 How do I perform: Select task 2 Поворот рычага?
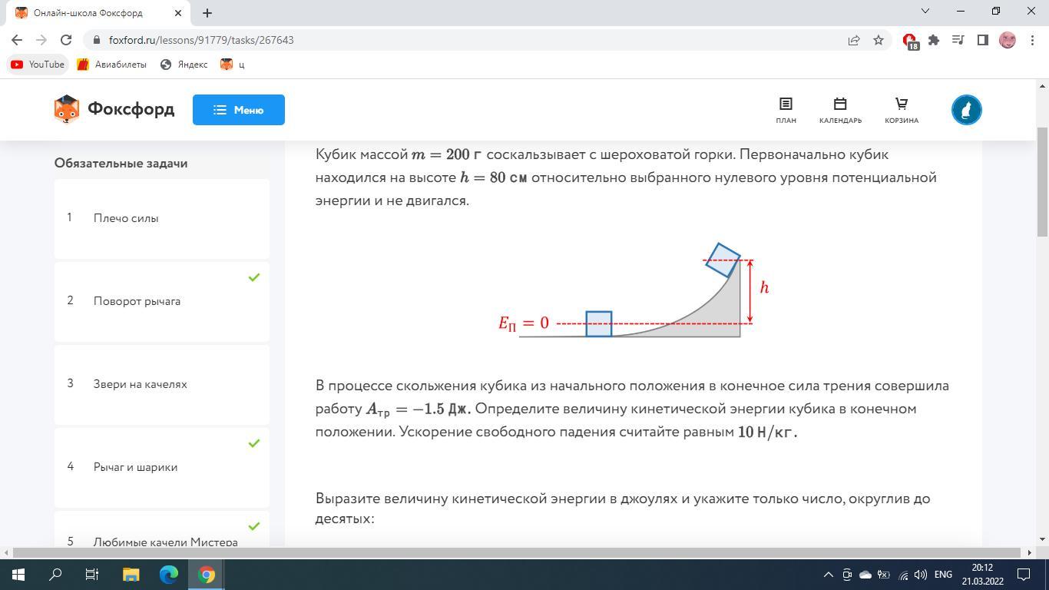(162, 301)
